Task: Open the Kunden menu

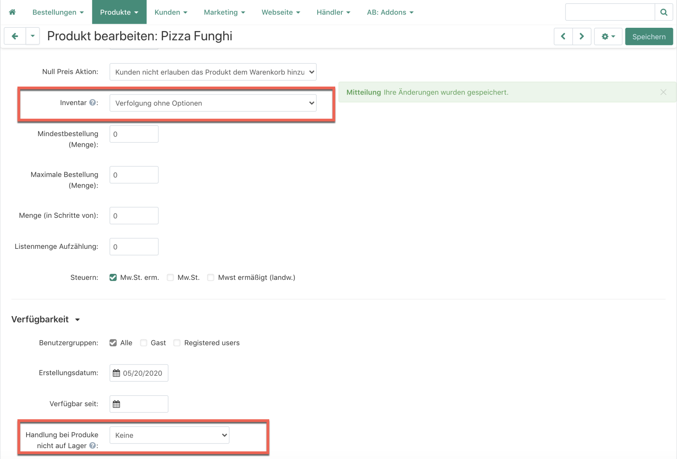Action: click(x=171, y=12)
